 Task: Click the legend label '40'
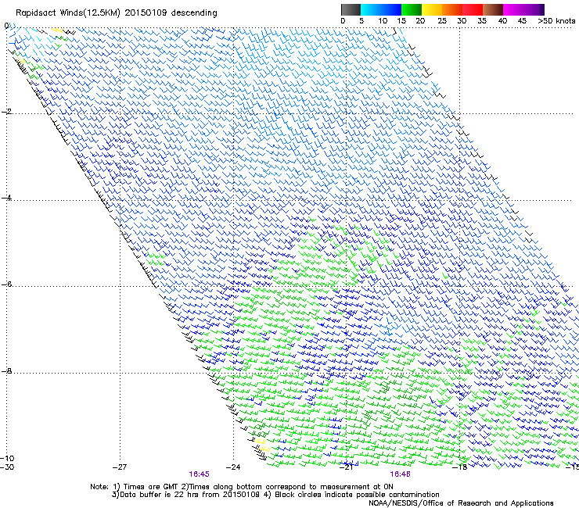click(502, 21)
